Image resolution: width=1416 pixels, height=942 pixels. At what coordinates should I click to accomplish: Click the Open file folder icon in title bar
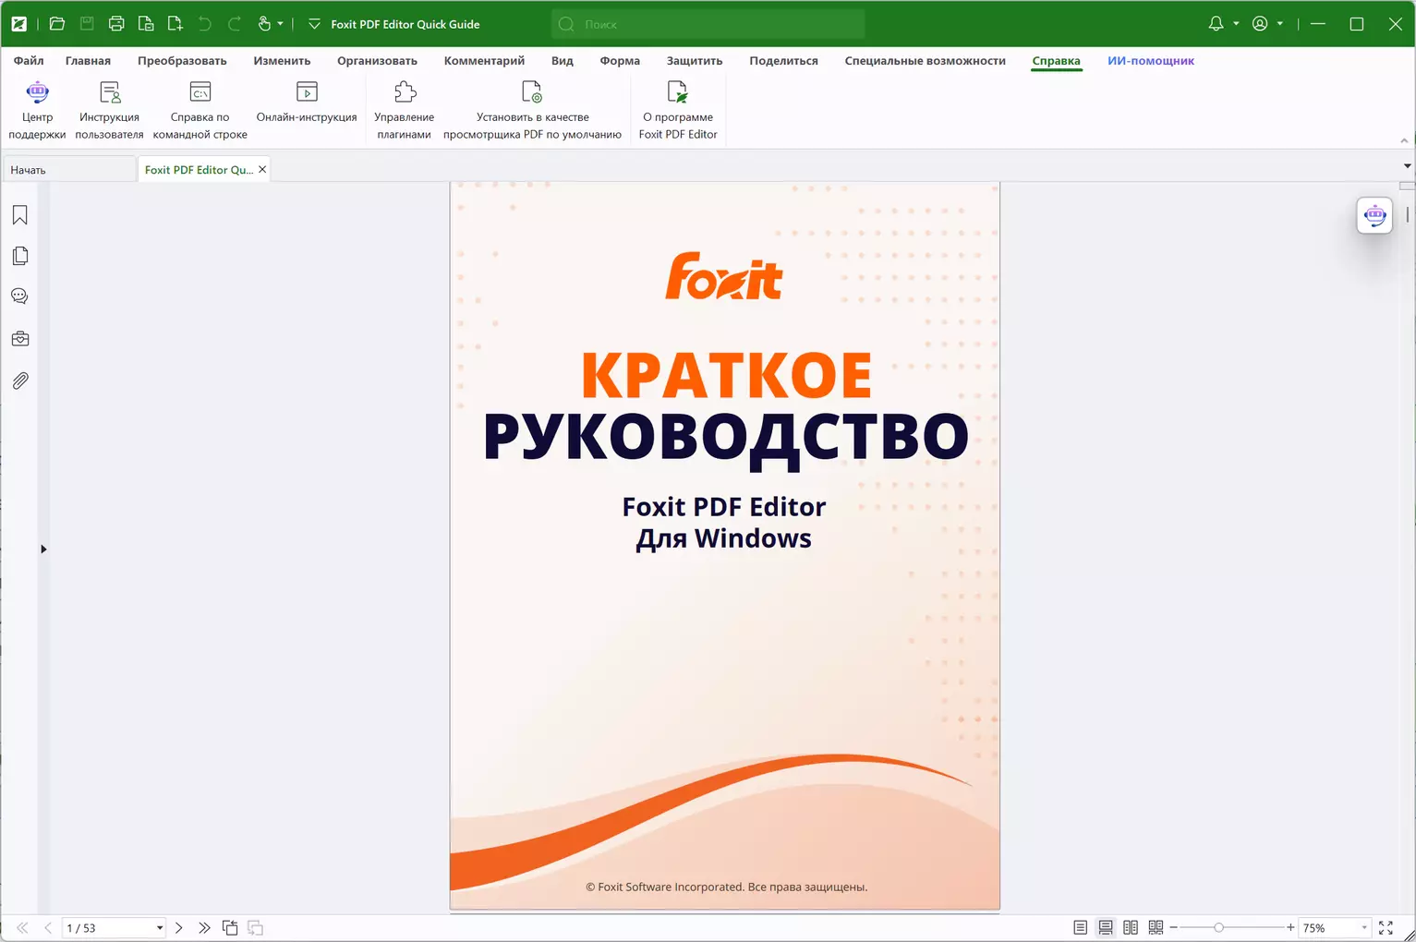(56, 24)
